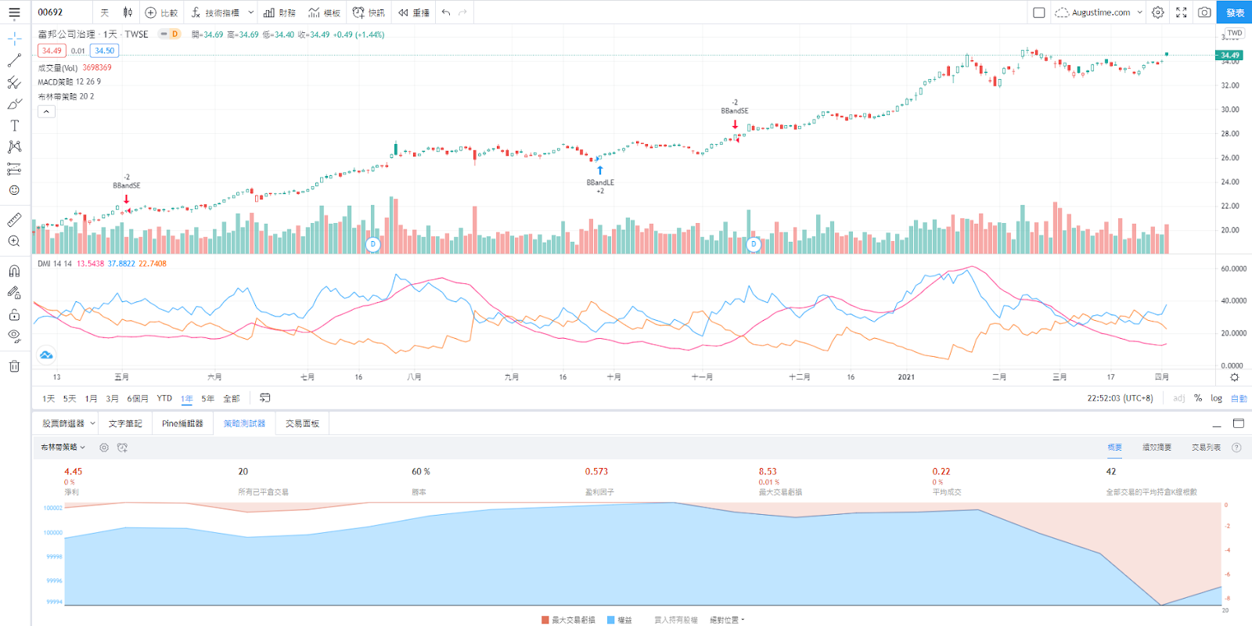Toggle log price scale
The height and width of the screenshot is (626, 1252).
tap(1216, 398)
